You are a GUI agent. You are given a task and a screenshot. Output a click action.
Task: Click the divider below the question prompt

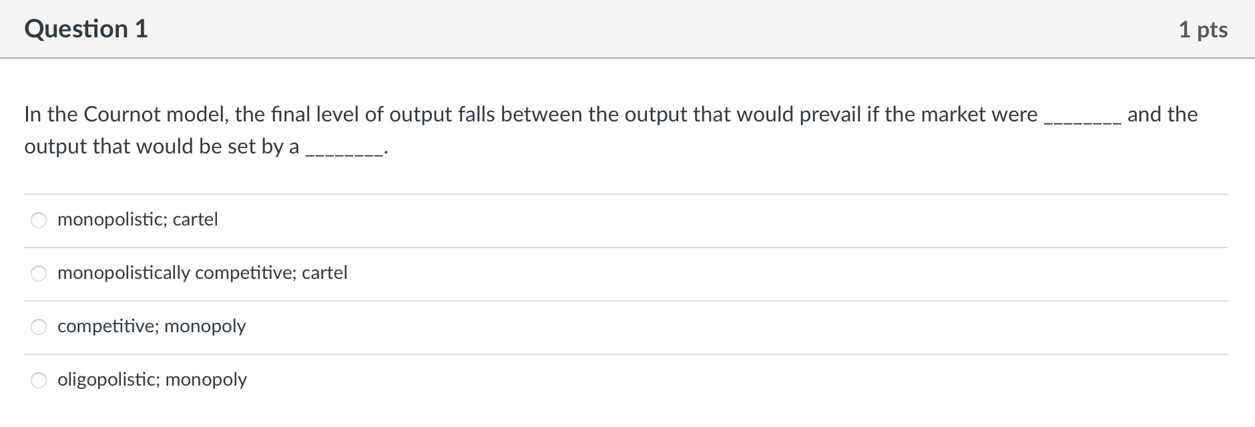click(x=627, y=192)
